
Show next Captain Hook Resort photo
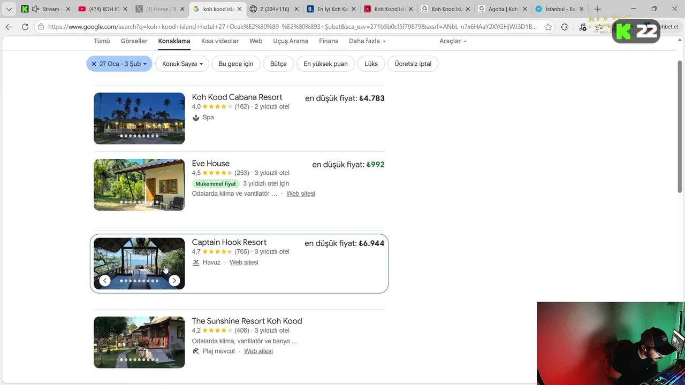tap(174, 281)
